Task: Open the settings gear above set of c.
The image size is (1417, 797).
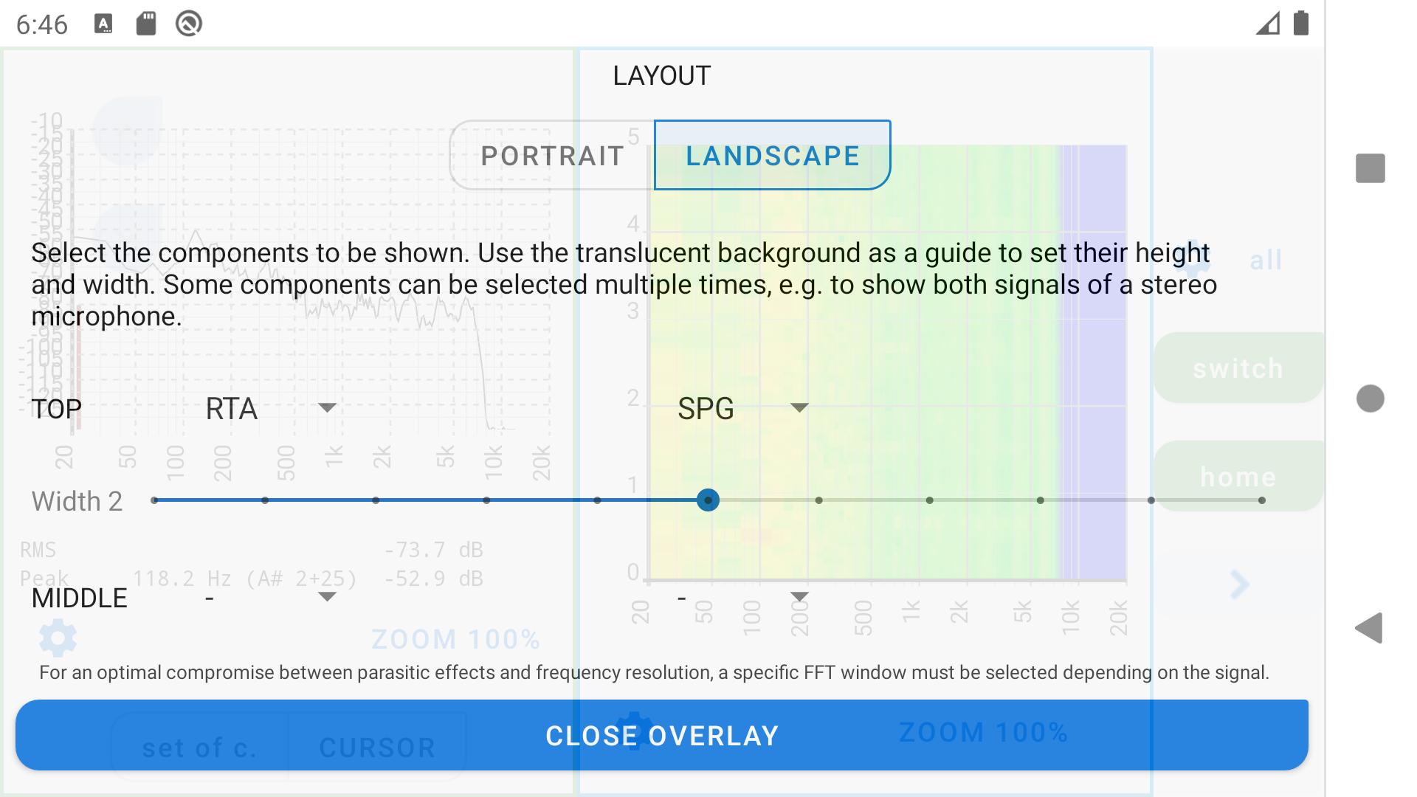Action: (x=58, y=638)
